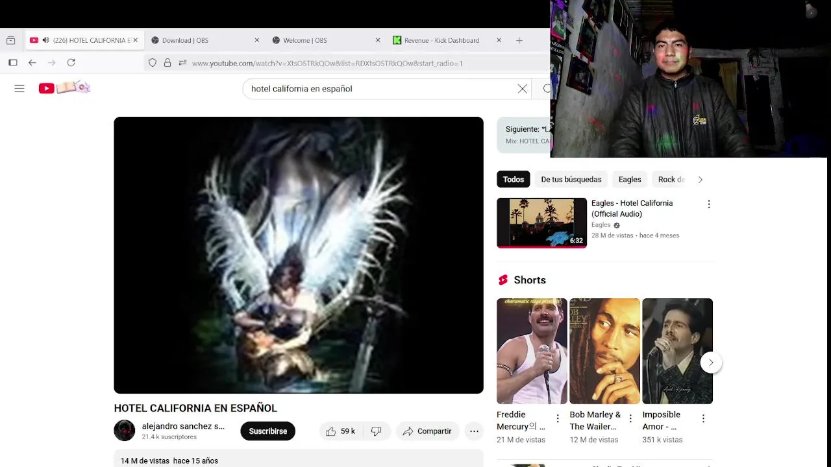Screen dimensions: 831x467
Task: Dislike the video with thumbs down
Action: (x=376, y=431)
